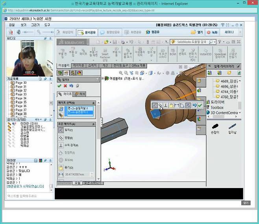The width and height of the screenshot is (259, 224).
Task: Click the 닫기 button at bottom right
Action: pos(246,203)
